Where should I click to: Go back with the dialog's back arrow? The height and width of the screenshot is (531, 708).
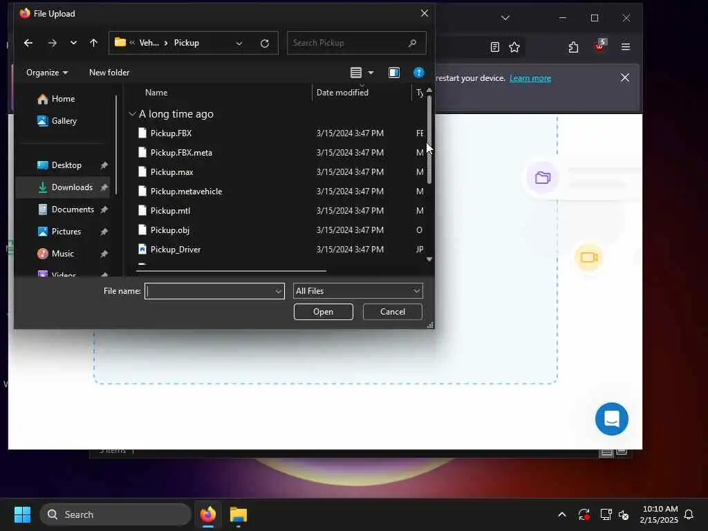[x=28, y=43]
